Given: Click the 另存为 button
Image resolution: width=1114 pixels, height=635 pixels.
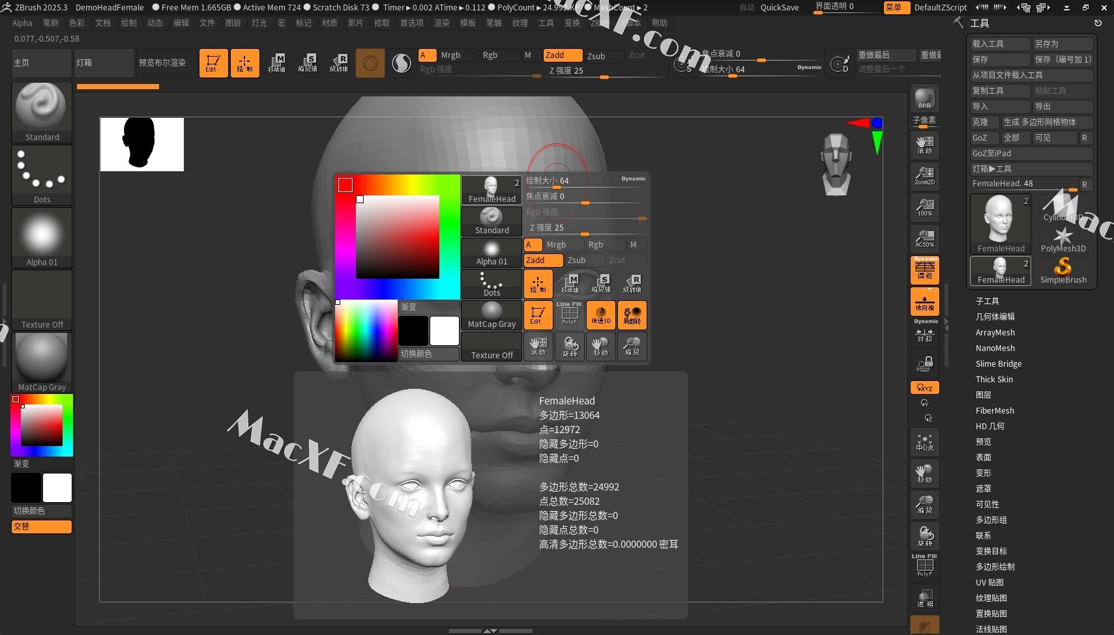Looking at the screenshot, I should pyautogui.click(x=1063, y=44).
